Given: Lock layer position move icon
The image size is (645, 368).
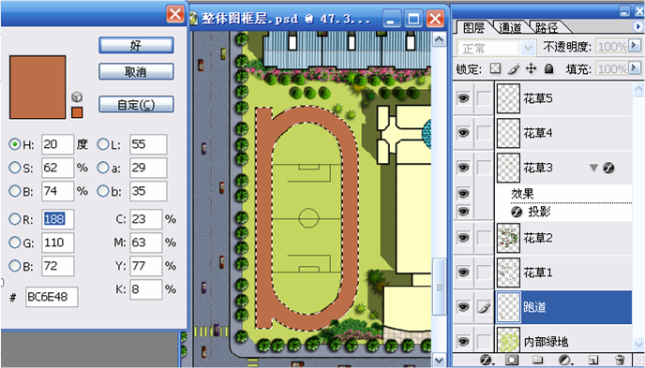Looking at the screenshot, I should click(532, 69).
